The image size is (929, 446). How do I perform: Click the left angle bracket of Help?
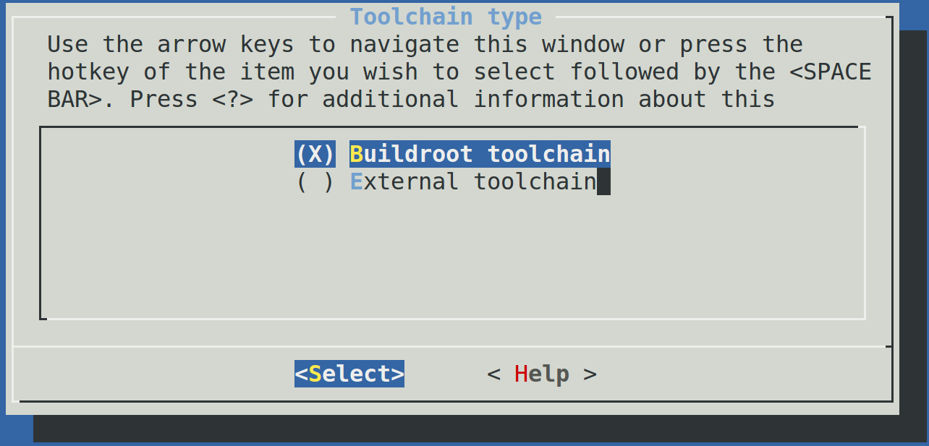pos(493,374)
